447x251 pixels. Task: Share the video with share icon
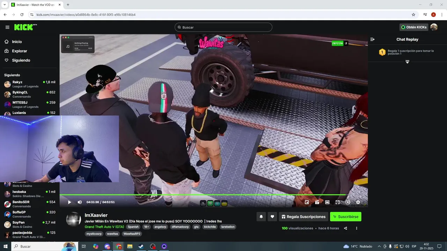[x=345, y=228]
